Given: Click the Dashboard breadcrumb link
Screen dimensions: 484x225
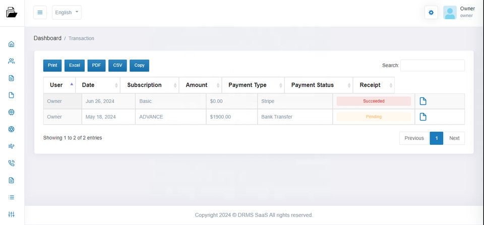Looking at the screenshot, I should coord(47,38).
